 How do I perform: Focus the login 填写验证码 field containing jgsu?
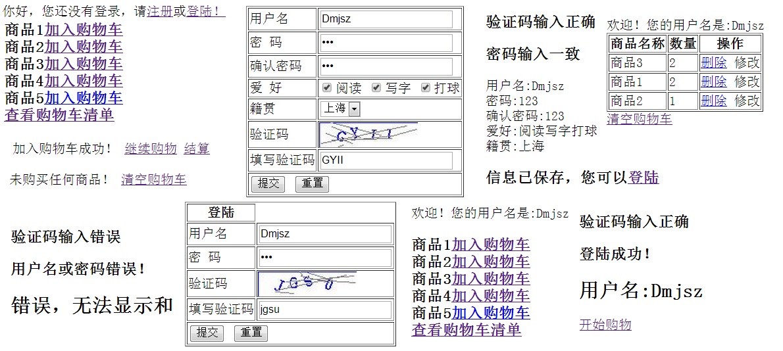324,310
